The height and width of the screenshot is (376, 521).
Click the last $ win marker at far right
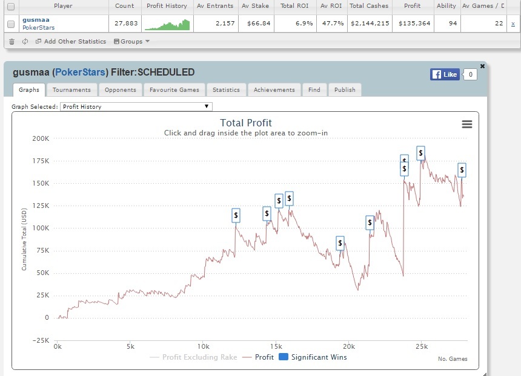tap(462, 170)
